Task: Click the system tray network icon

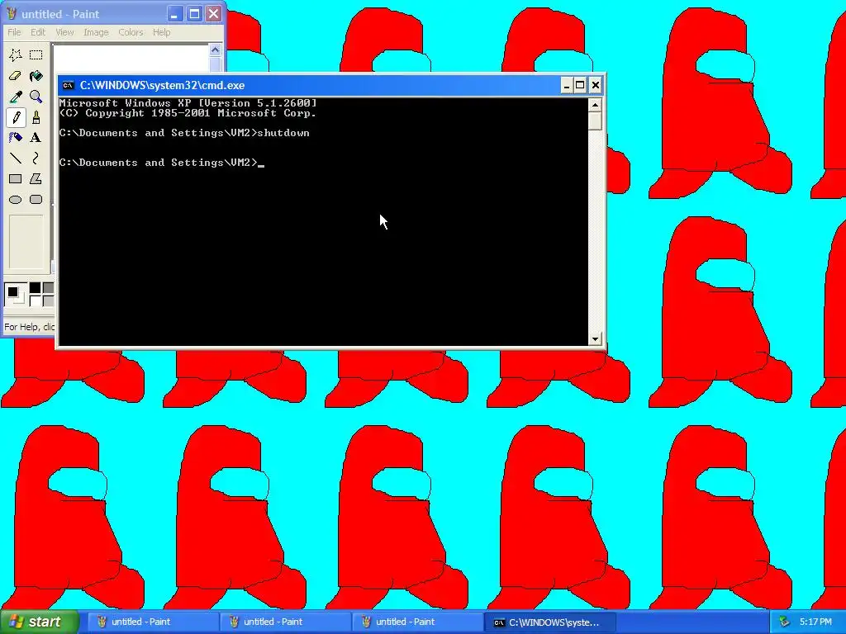Action: click(784, 622)
